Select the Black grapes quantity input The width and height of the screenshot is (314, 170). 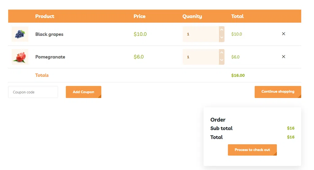[x=201, y=34]
